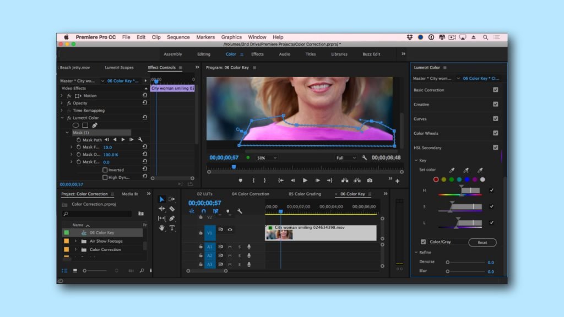Image resolution: width=564 pixels, height=317 pixels.
Task: Select the red color swatch in Key
Action: coord(436,179)
